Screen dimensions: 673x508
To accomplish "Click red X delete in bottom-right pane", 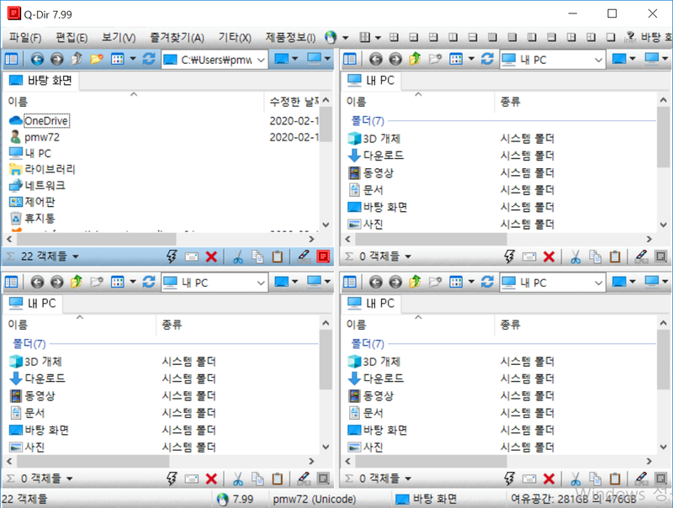I will 549,479.
